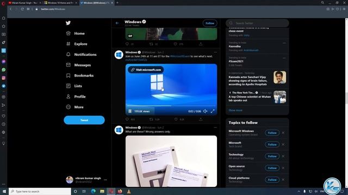Screen dimensions: 348x195
Task: Dismiss the Technology topic suggestion
Action: (x=283, y=157)
